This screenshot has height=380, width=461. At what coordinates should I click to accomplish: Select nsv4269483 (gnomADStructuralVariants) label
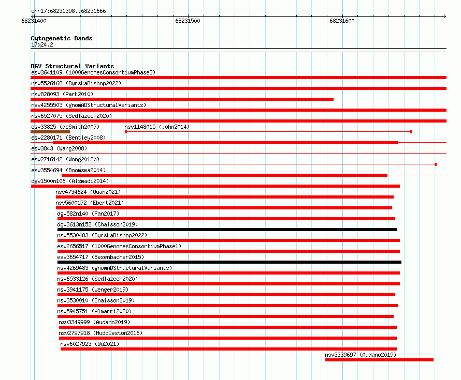114,268
